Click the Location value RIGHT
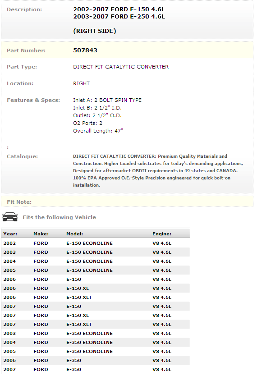Image resolution: width=257 pixels, height=376 pixels. coord(81,83)
